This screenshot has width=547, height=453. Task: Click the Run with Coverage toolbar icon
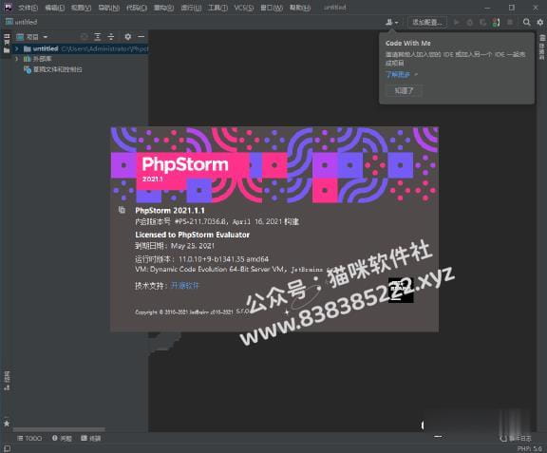coord(482,23)
